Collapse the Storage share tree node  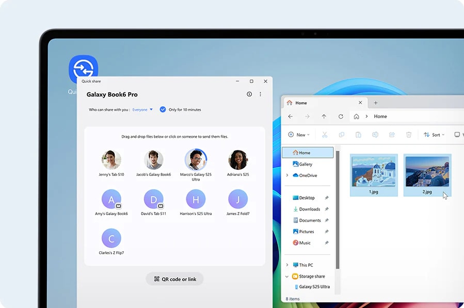coord(287,277)
